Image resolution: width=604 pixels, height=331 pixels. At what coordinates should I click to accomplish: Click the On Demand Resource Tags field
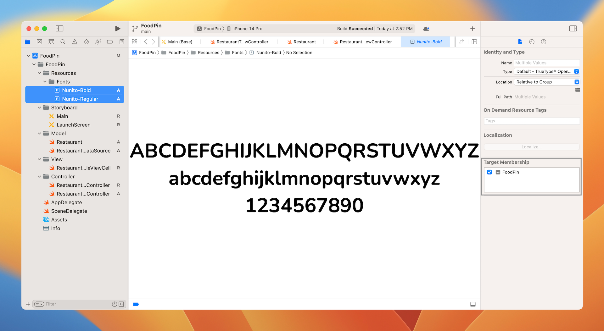pyautogui.click(x=531, y=121)
